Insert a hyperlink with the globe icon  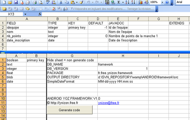tap(113, 2)
